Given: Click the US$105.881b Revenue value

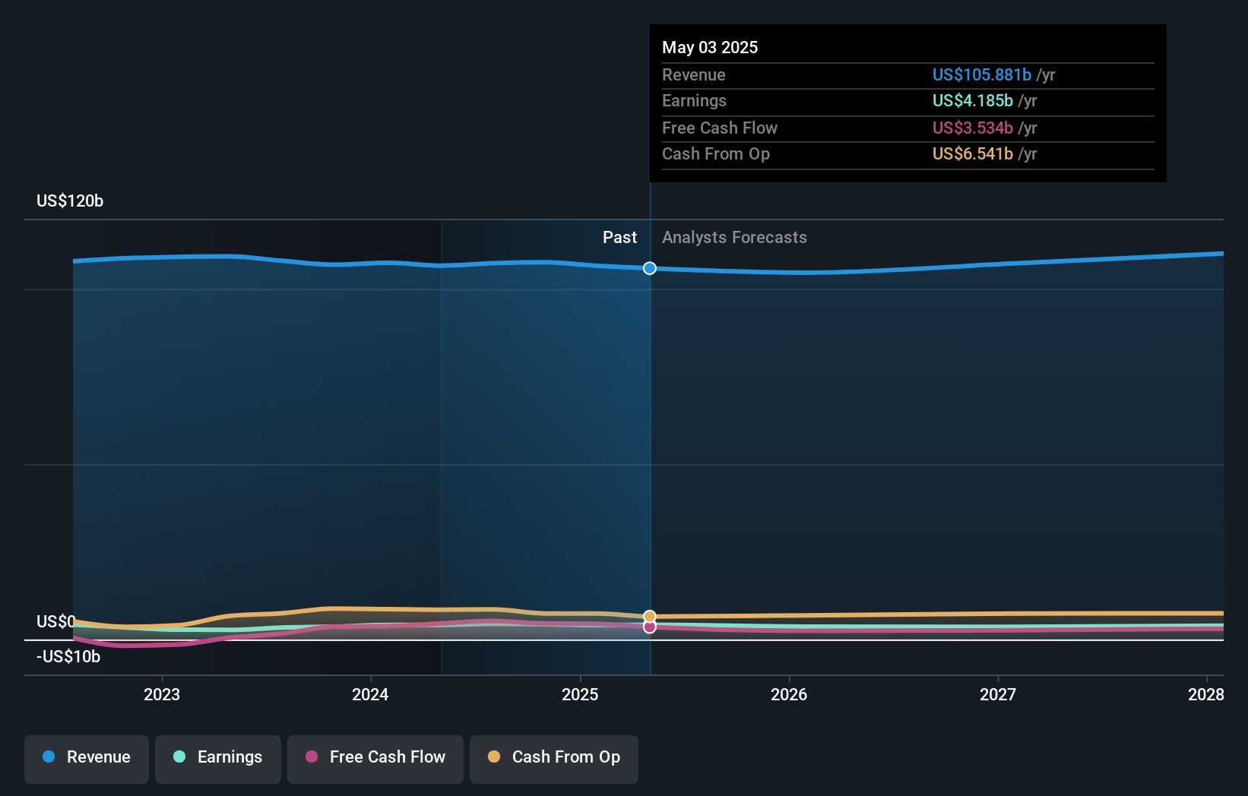Looking at the screenshot, I should pos(982,74).
